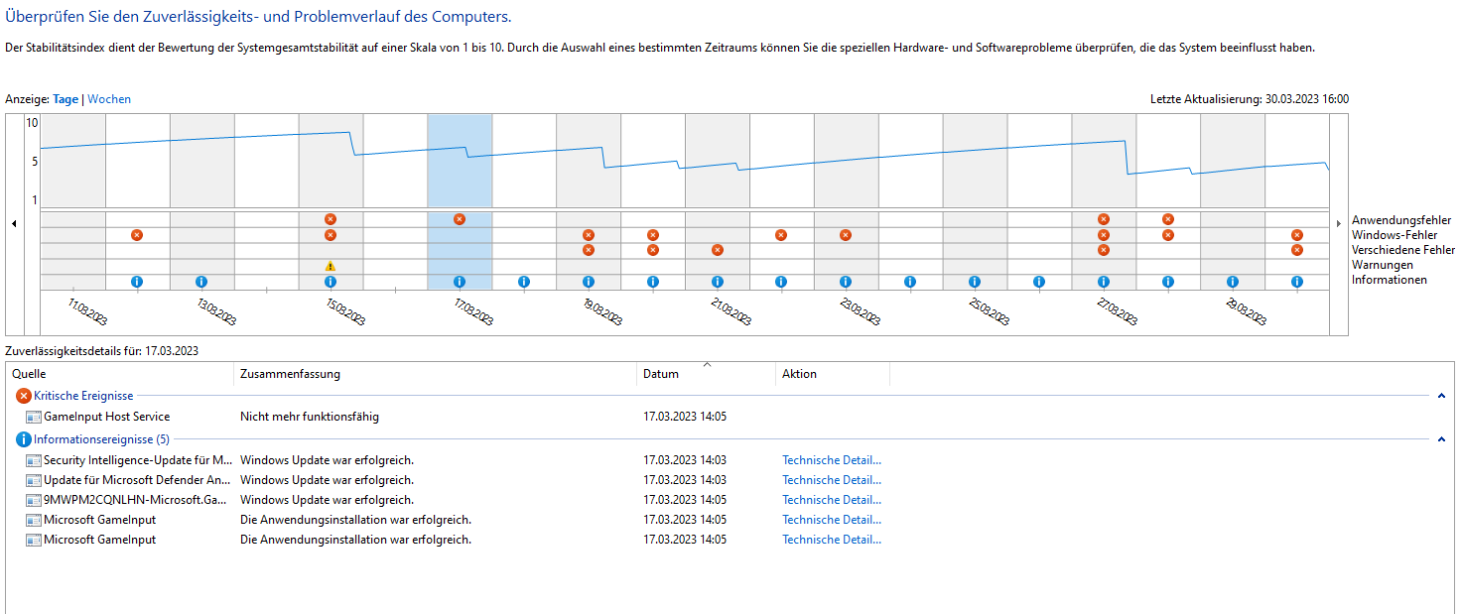Select Verschiedene Fehler icon on 30.03.2023
1462x614 pixels.
[x=1297, y=250]
